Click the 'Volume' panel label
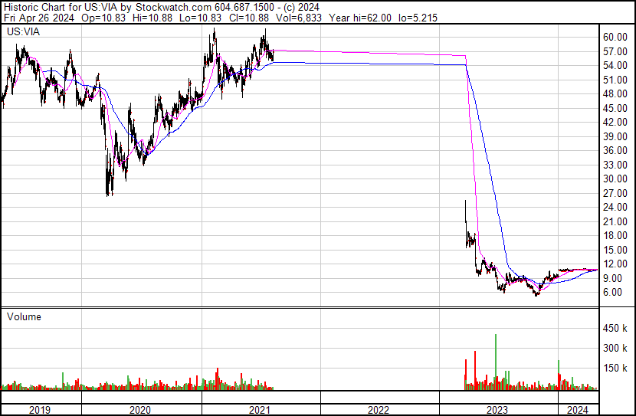The height and width of the screenshot is (416, 636). (24, 316)
